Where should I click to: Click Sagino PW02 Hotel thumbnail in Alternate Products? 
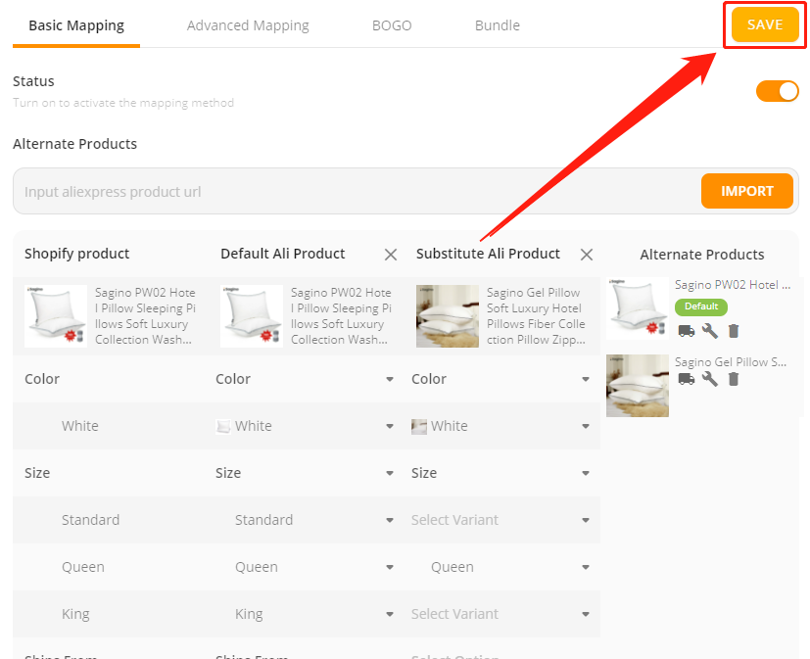pos(638,308)
